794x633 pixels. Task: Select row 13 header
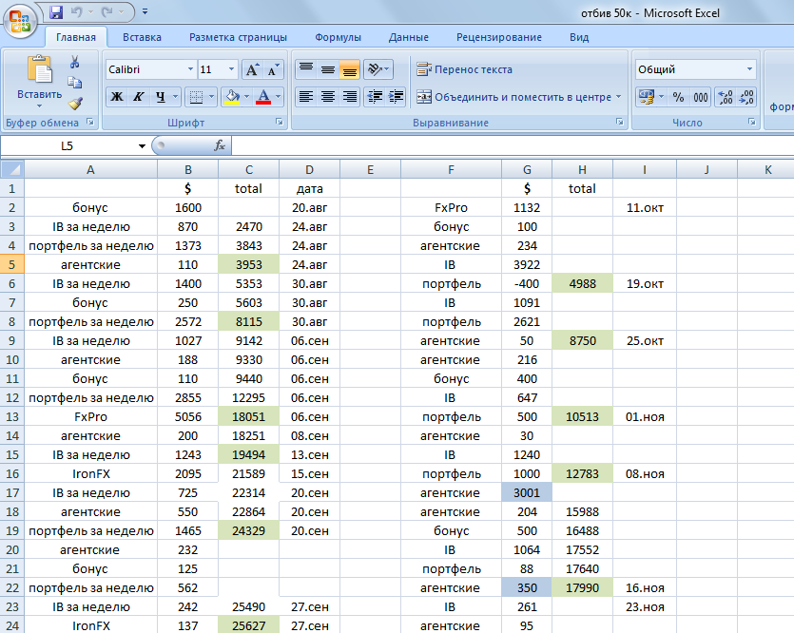click(12, 417)
